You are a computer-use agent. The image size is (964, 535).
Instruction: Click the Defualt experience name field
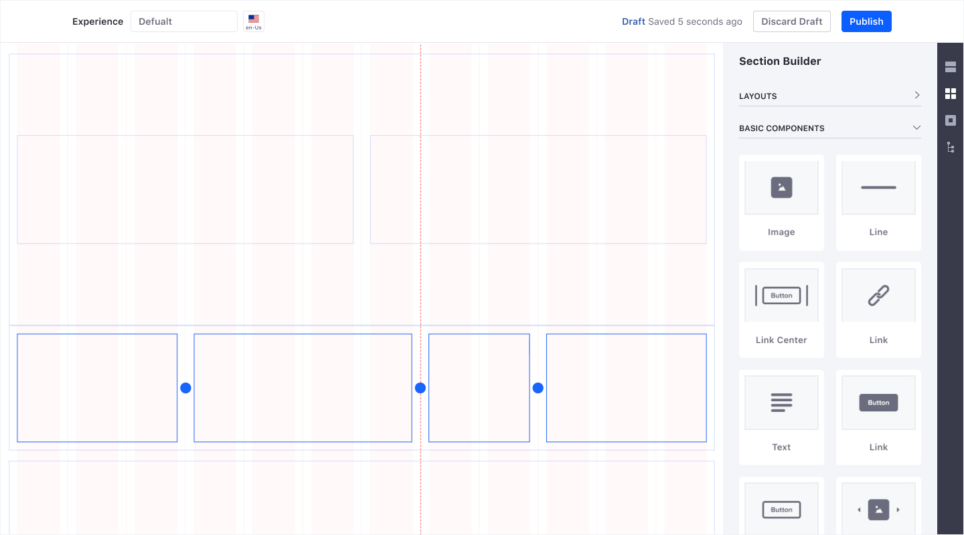click(183, 21)
